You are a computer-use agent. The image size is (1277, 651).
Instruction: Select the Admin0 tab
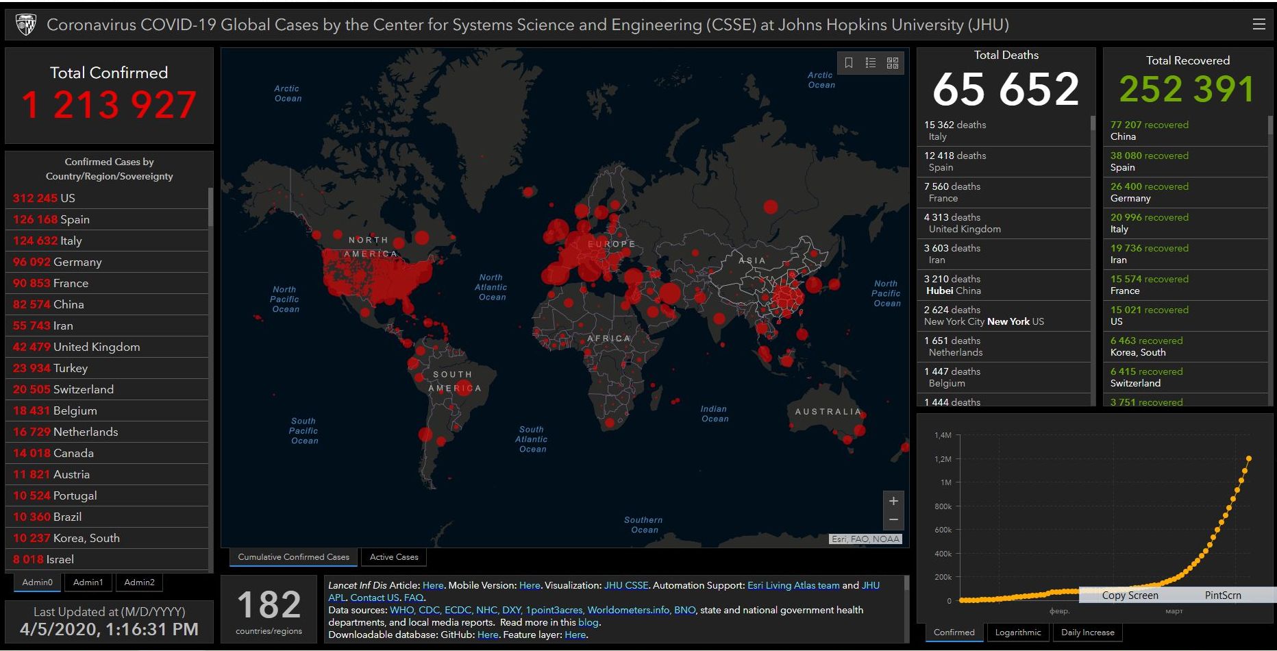tap(37, 582)
